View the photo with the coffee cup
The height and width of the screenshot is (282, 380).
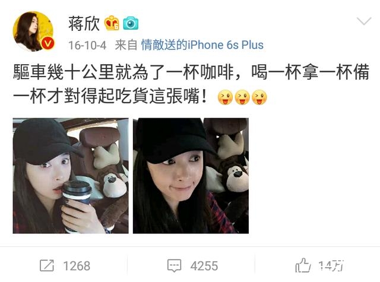pyautogui.click(x=71, y=176)
